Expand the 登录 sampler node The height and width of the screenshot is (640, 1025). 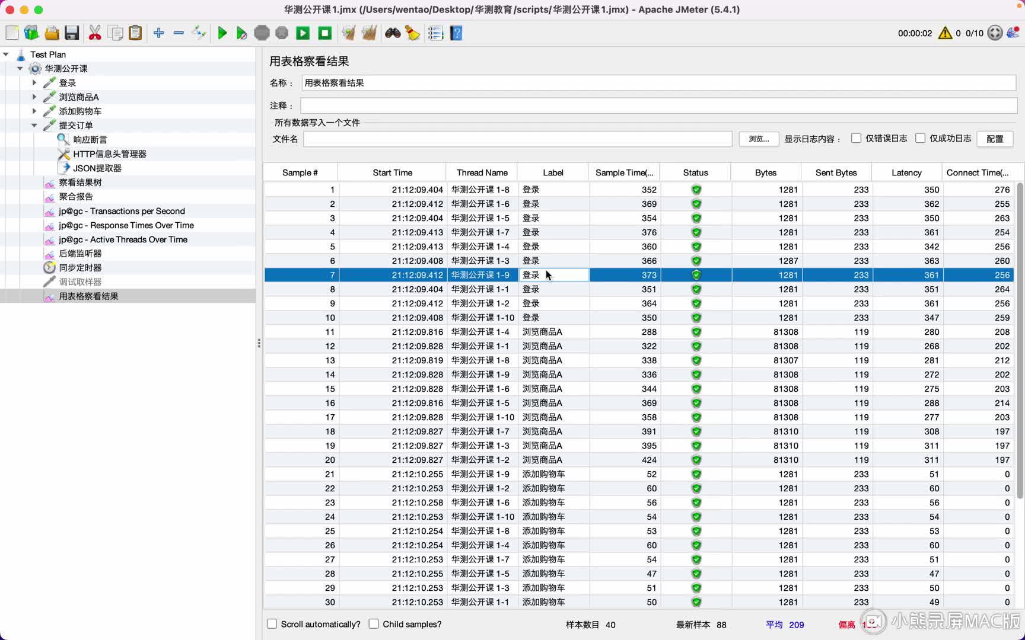pyautogui.click(x=34, y=83)
